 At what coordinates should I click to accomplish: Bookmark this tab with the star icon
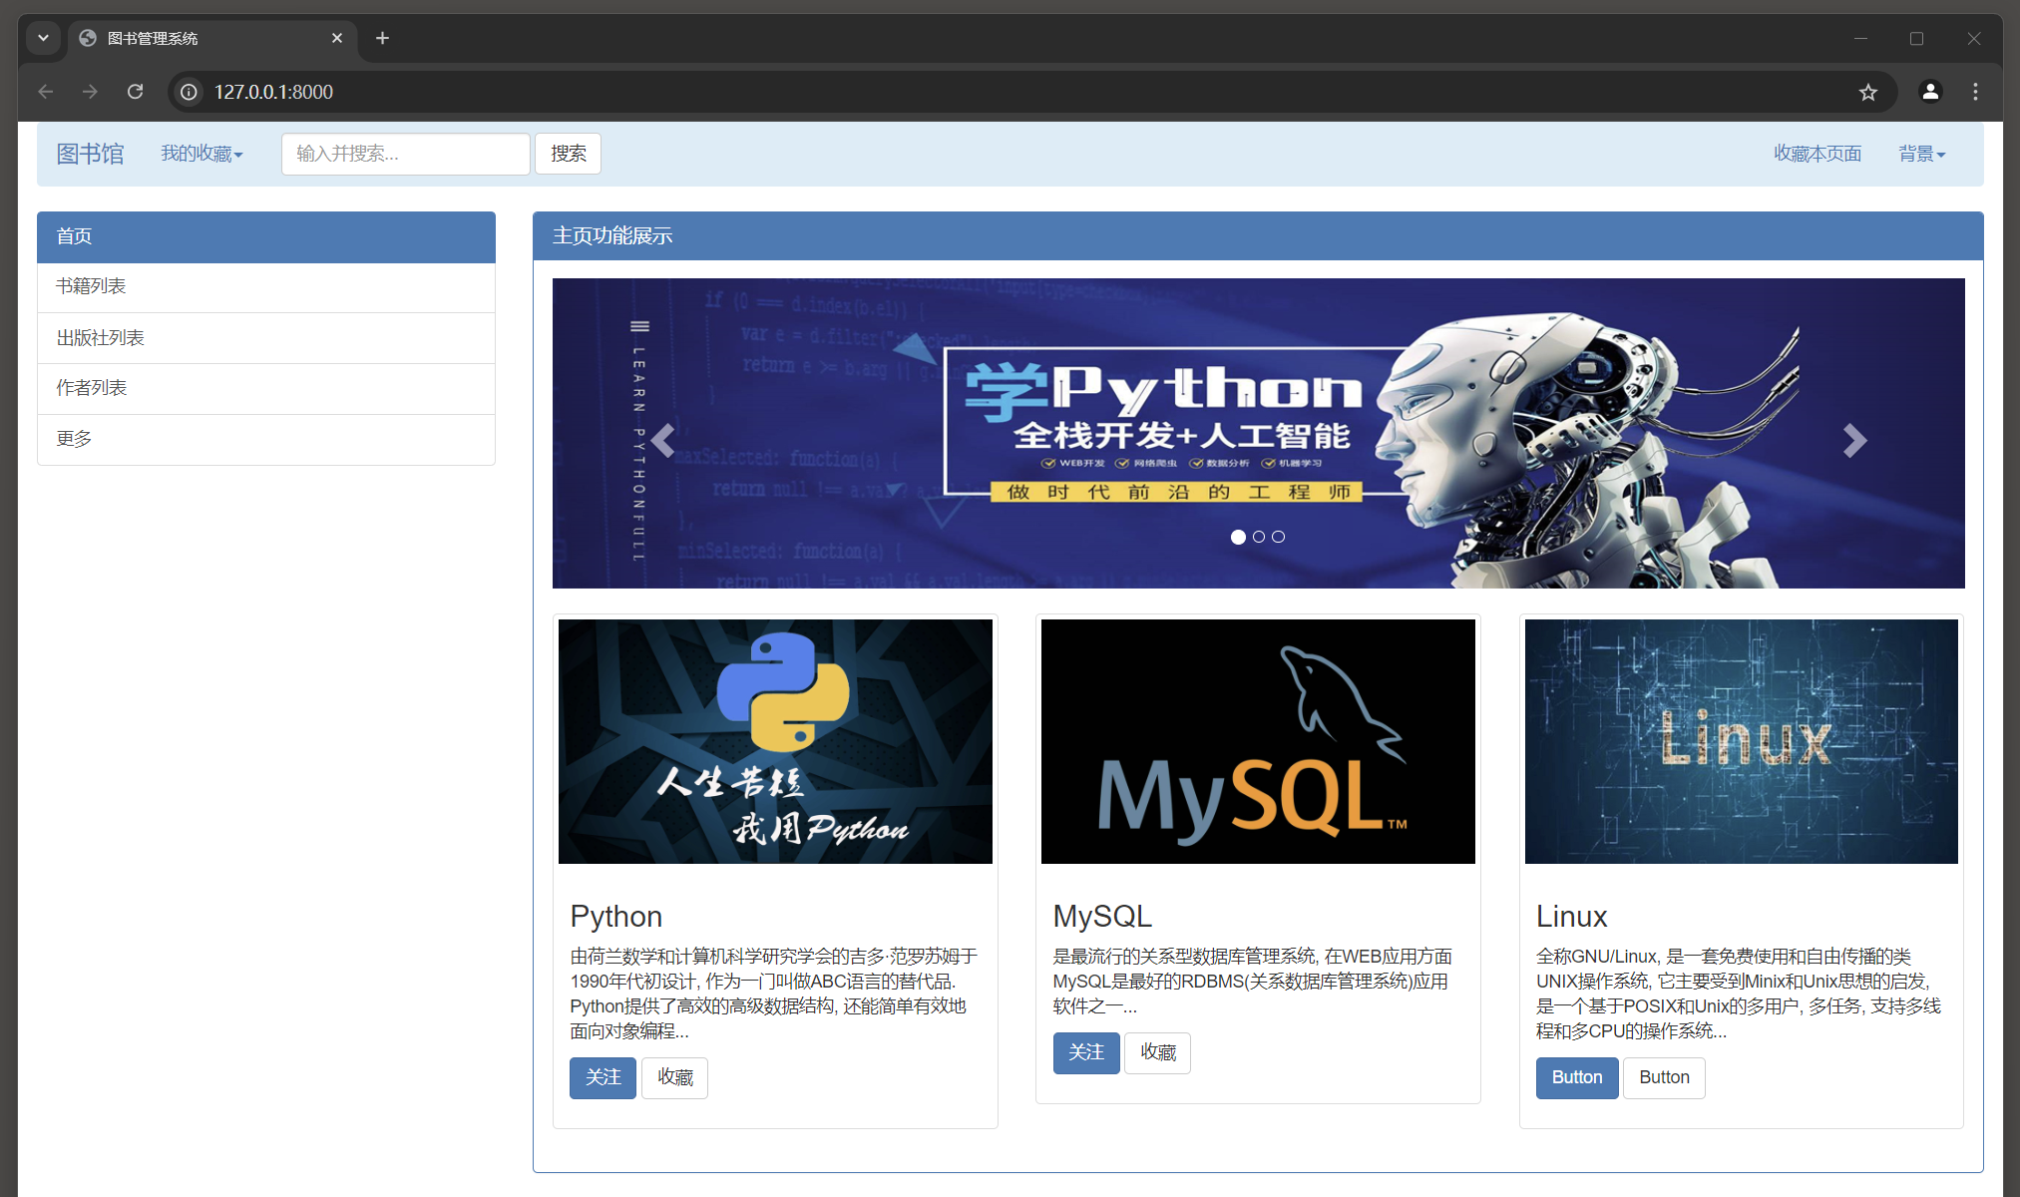tap(1868, 92)
